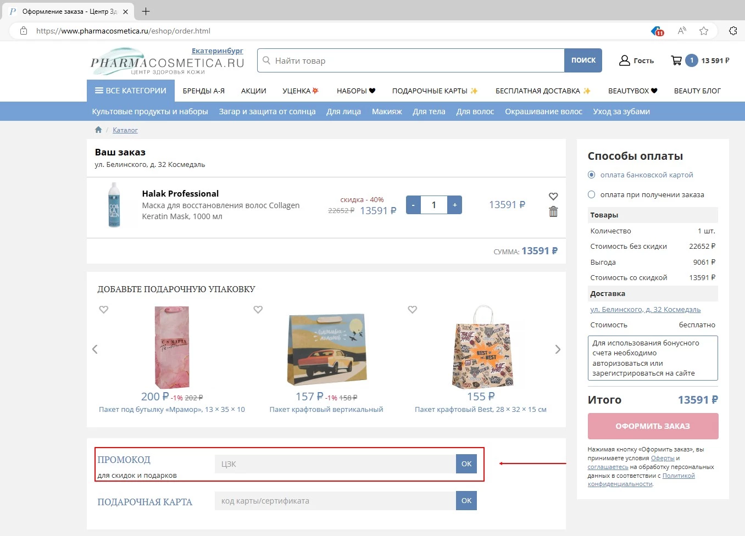Image resolution: width=745 pixels, height=536 pixels.
Task: Select payment by bank card option
Action: click(x=592, y=175)
